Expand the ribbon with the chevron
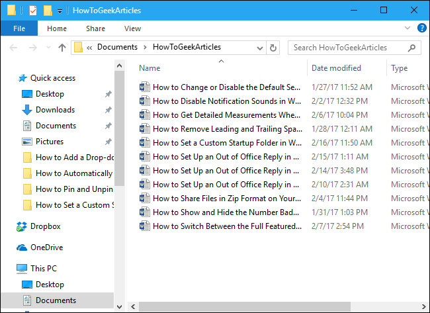The width and height of the screenshot is (430, 313). click(408, 28)
